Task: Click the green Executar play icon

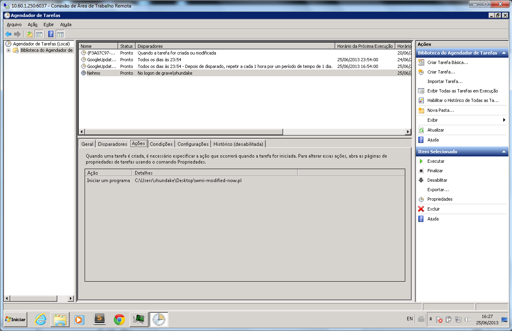Action: (421, 161)
